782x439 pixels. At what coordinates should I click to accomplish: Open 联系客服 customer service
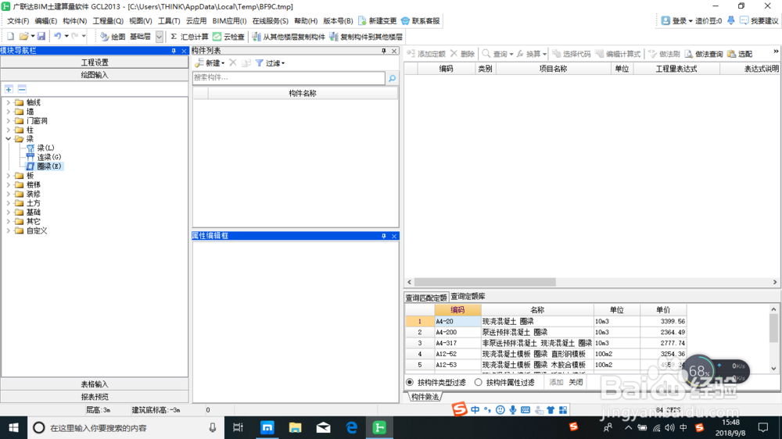(421, 21)
